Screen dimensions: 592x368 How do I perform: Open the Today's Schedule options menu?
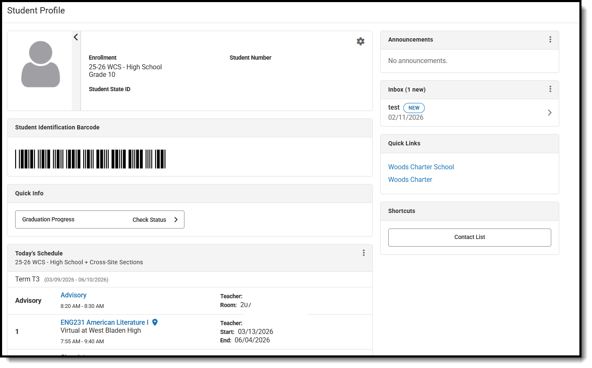pyautogui.click(x=364, y=252)
